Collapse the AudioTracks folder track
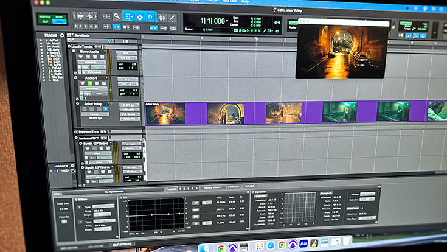Viewport: 447px width, 252px height. click(69, 46)
